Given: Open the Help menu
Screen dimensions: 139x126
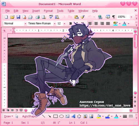Looking at the screenshot, I should click(95, 11).
